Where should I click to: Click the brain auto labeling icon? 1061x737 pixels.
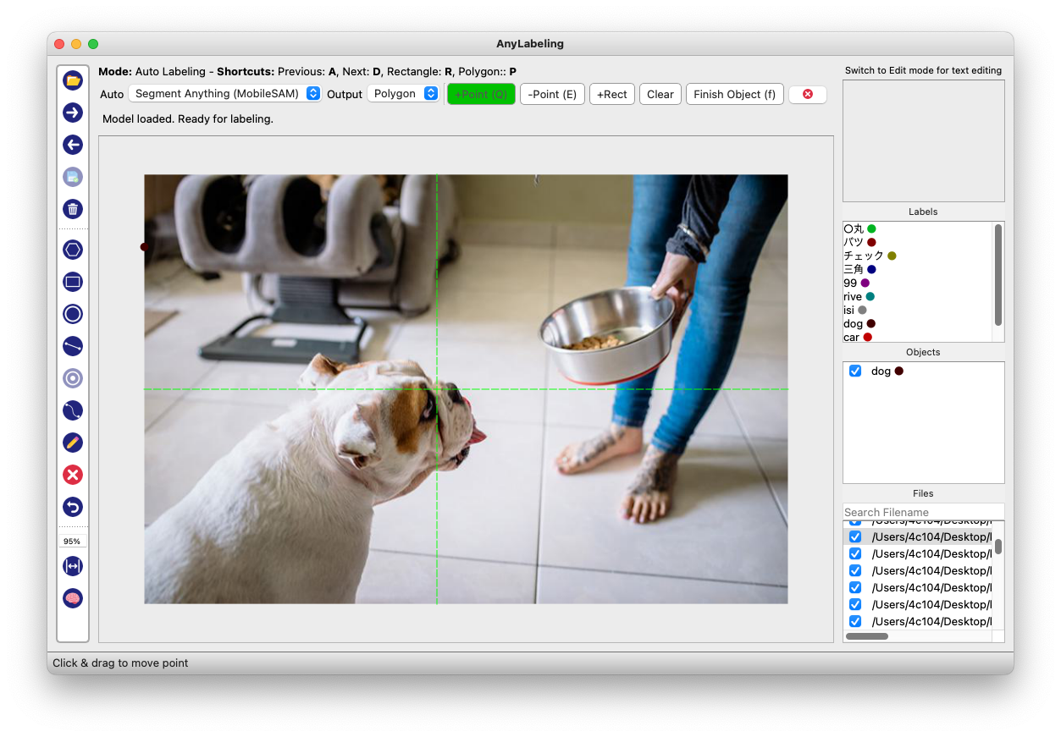pyautogui.click(x=73, y=598)
